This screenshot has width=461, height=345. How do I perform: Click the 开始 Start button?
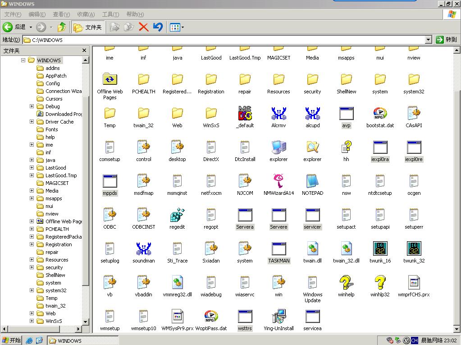click(12, 340)
